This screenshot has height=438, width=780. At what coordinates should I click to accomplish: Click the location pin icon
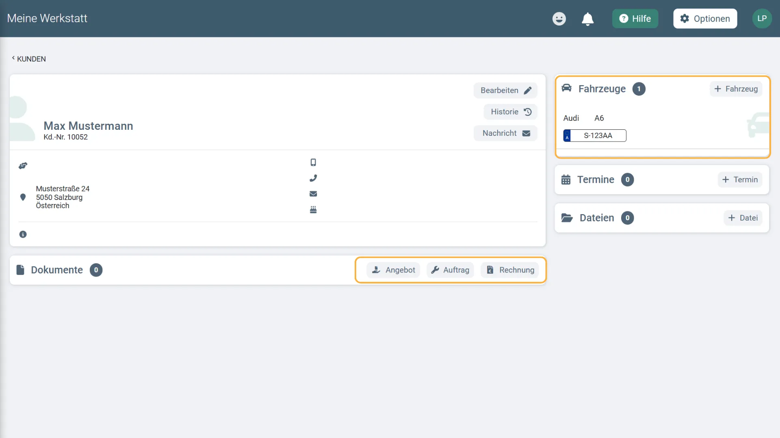23,197
